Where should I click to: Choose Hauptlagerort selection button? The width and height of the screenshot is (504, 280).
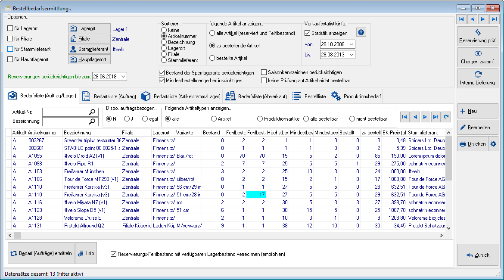click(89, 59)
